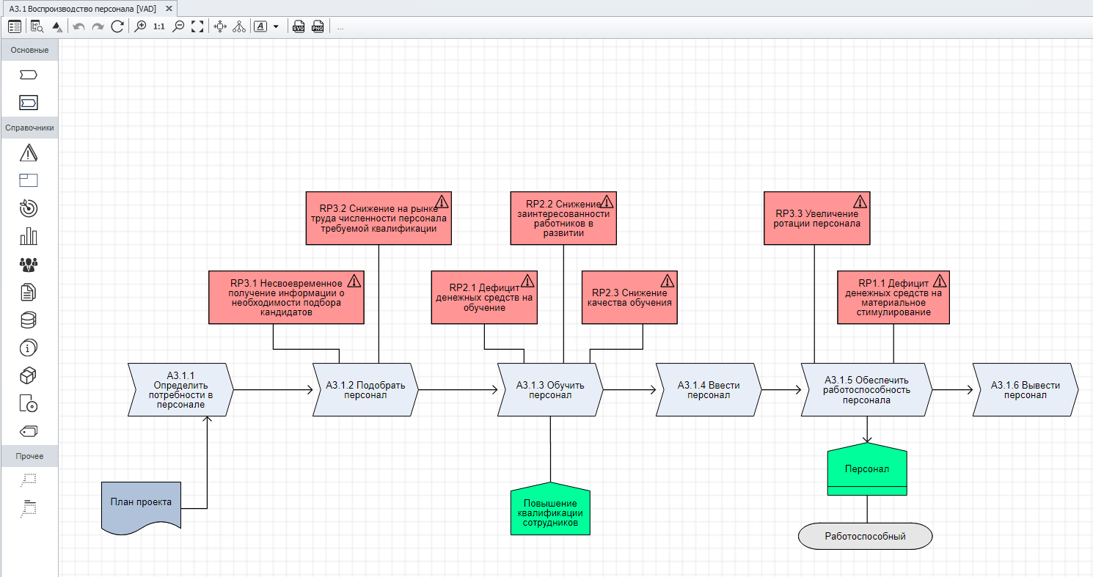Export diagram using the PNG icon
The image size is (1093, 577).
[318, 26]
